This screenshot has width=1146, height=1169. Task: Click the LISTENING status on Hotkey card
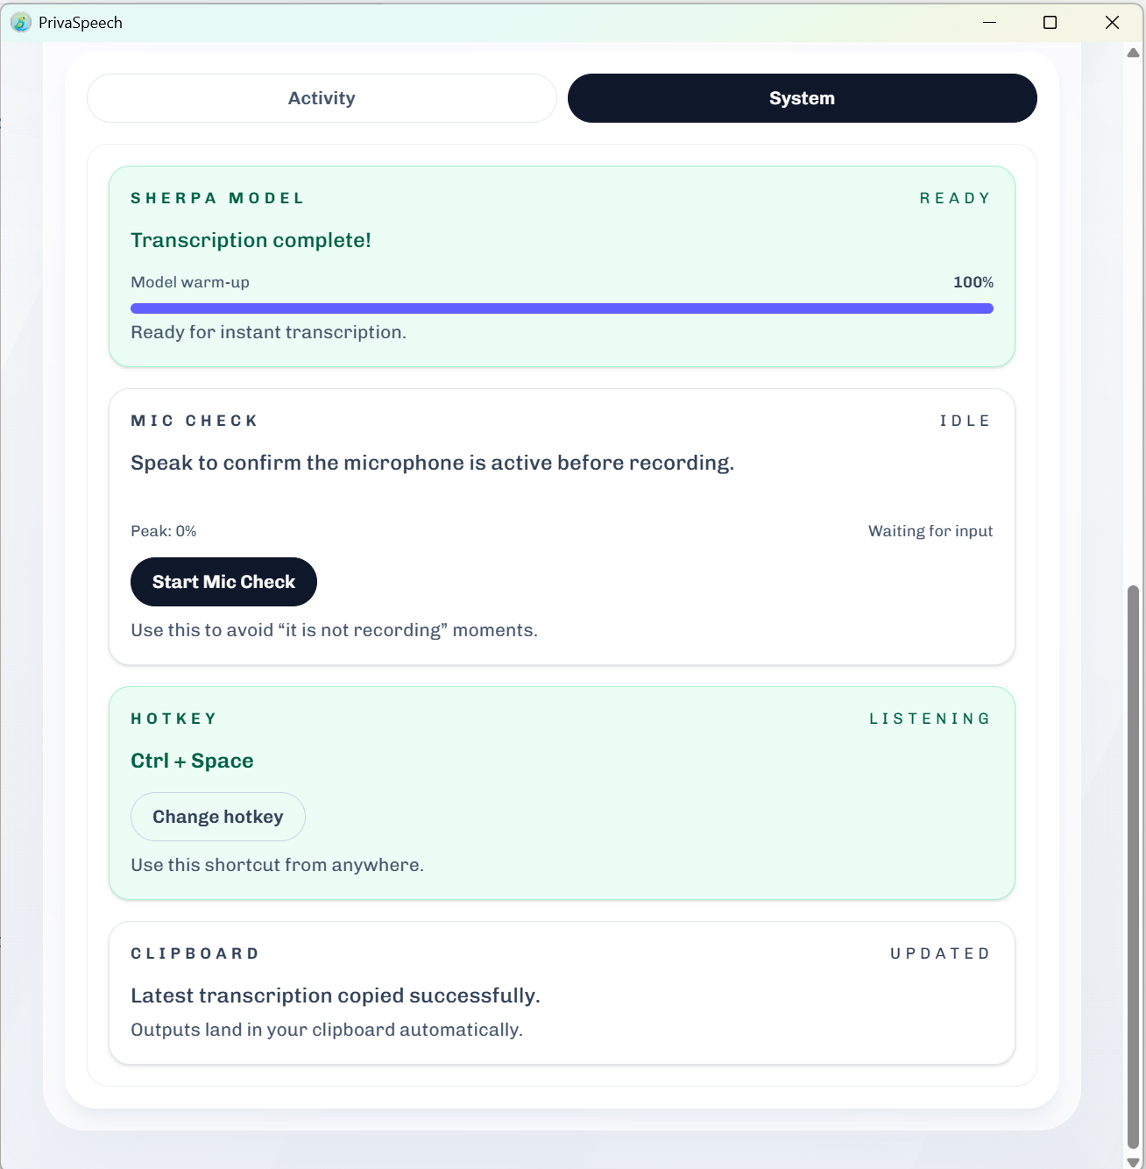coord(930,718)
